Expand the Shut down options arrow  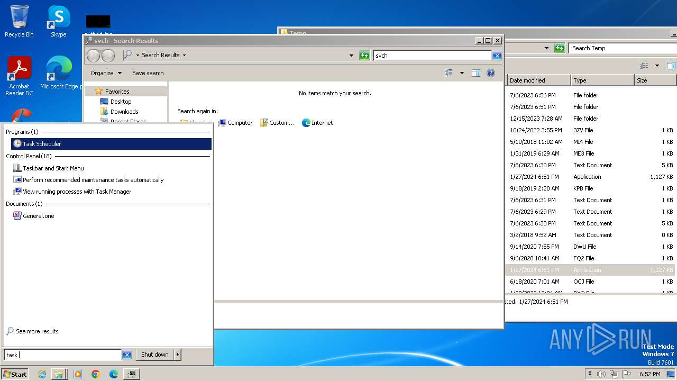[x=178, y=355]
